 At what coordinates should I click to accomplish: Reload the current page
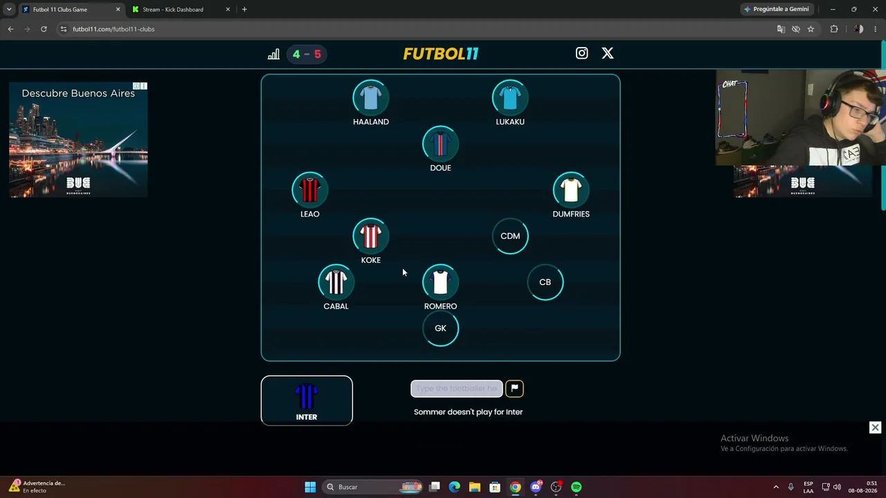click(x=44, y=29)
